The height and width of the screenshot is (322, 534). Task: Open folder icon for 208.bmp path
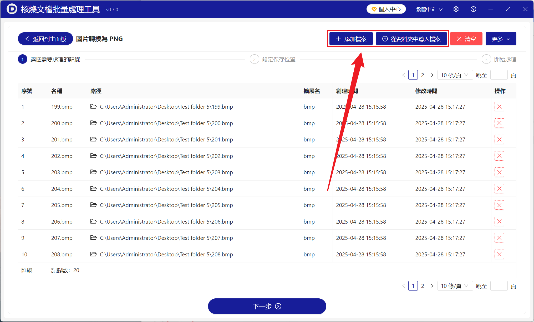93,254
